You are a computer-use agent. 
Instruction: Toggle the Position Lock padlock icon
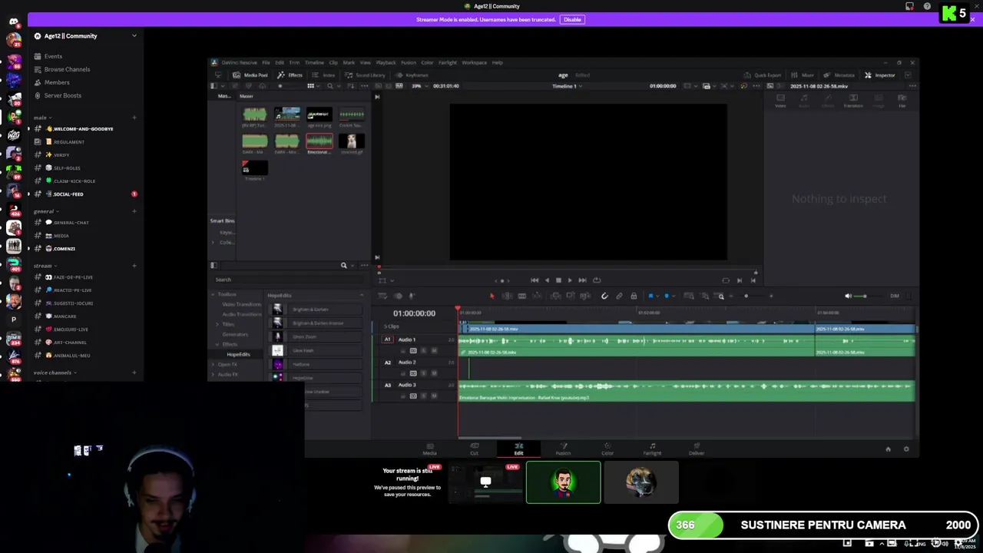[x=634, y=296]
